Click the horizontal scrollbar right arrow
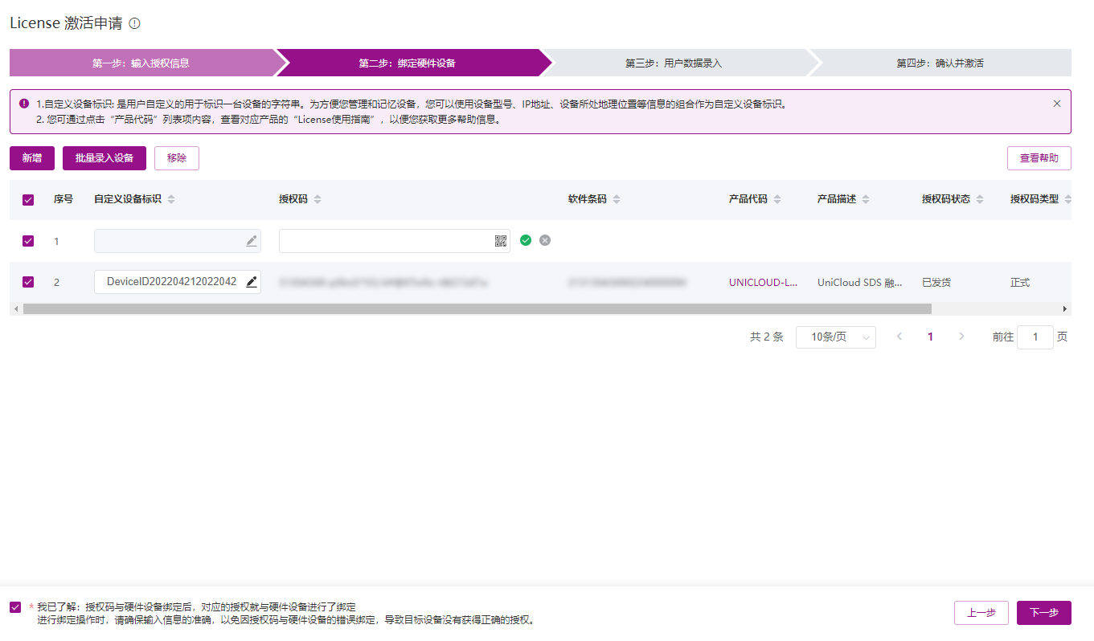 click(1065, 308)
